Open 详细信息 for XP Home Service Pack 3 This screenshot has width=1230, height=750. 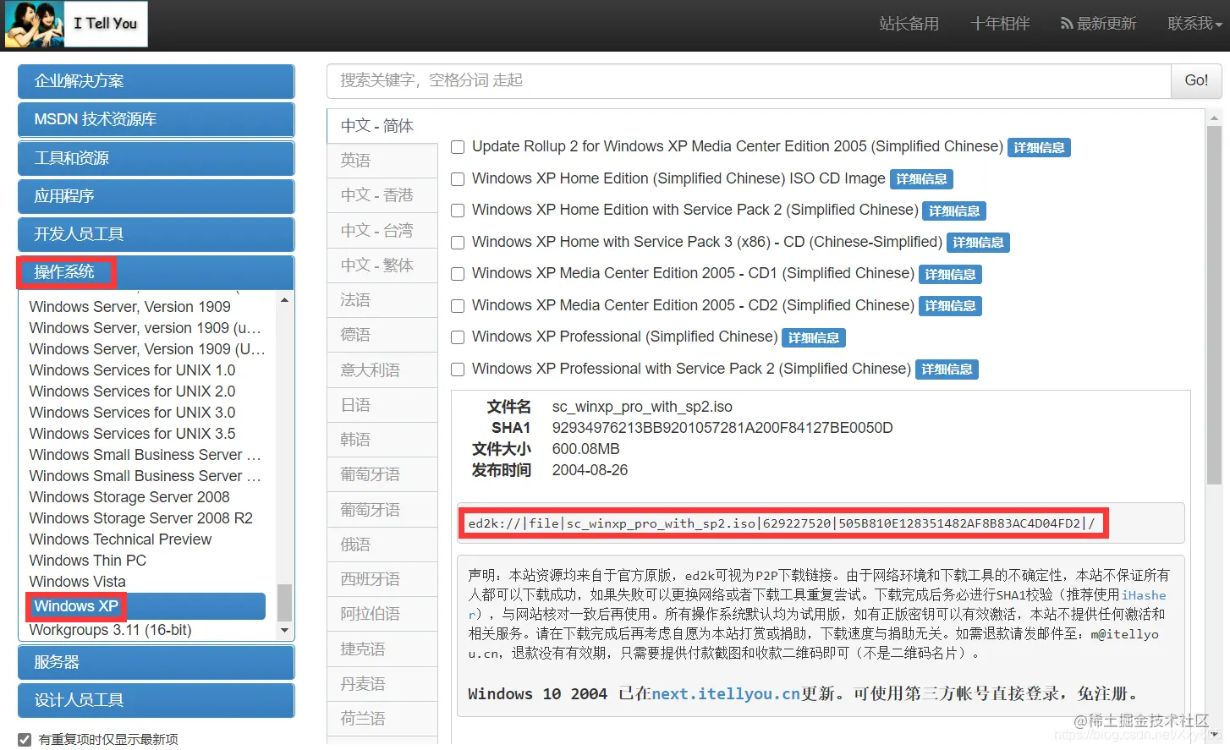[x=978, y=243]
